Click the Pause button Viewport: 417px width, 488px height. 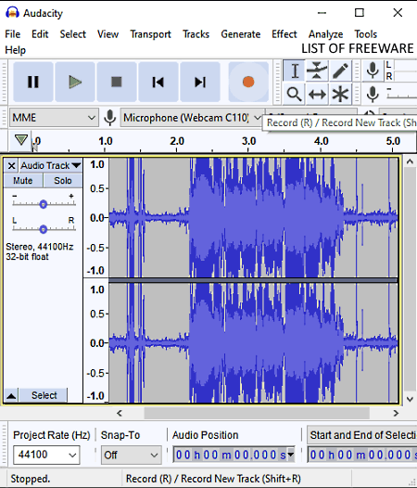click(33, 82)
